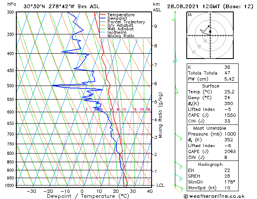Click the storm-motion triangle marker on hodograph

click(210, 31)
